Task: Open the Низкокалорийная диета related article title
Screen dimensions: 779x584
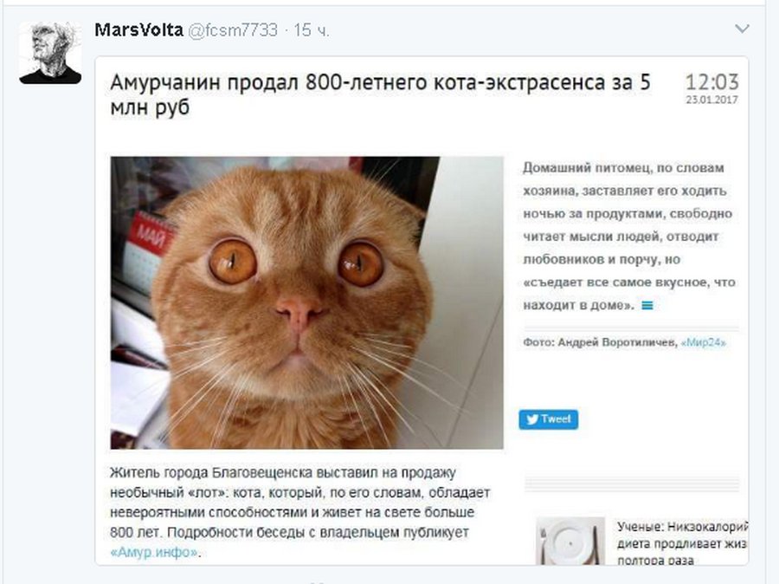Action: pos(682,543)
